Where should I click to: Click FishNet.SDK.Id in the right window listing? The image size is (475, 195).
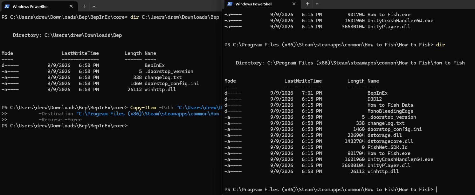click(x=388, y=147)
